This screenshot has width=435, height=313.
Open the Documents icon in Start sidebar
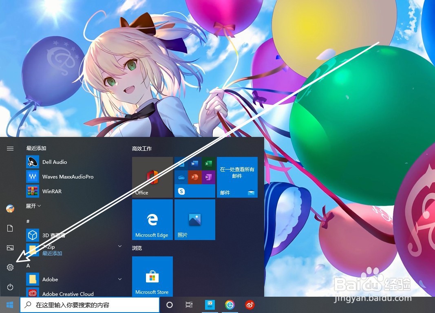[x=10, y=228]
